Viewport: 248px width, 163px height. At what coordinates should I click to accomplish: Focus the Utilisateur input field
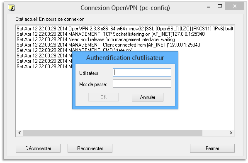tap(142, 72)
